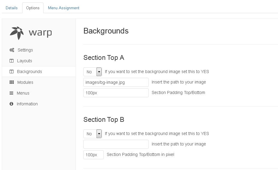Click the empty Section Top B image path field
This screenshot has width=278, height=170.
click(x=116, y=144)
